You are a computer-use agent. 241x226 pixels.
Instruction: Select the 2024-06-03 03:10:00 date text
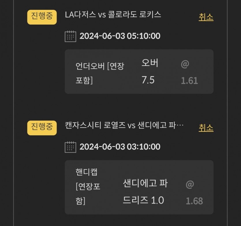120,147
